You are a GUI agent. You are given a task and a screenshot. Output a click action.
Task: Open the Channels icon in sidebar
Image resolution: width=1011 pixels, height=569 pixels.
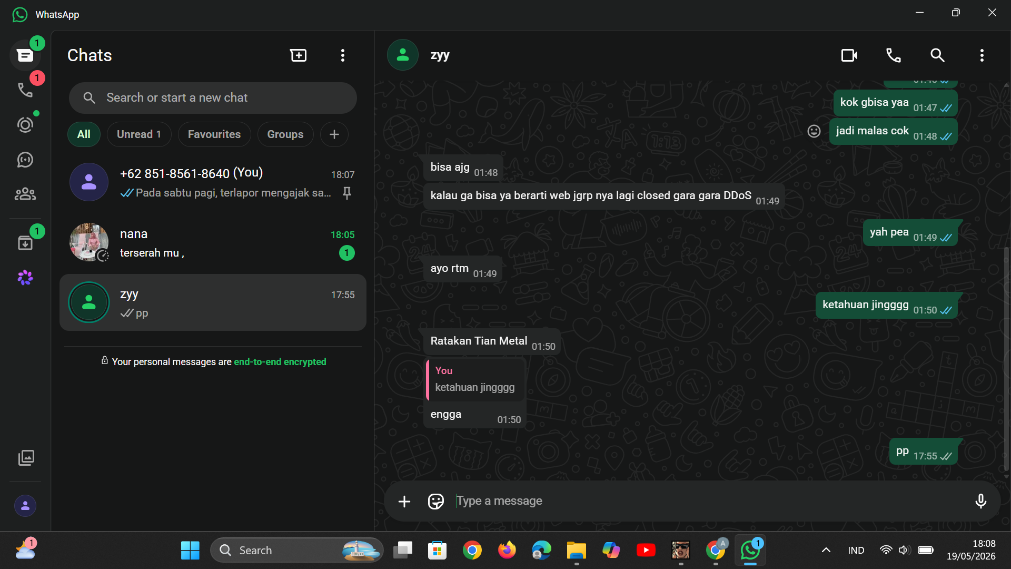click(x=25, y=160)
